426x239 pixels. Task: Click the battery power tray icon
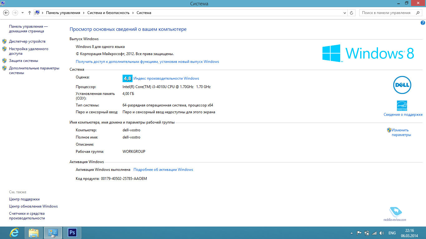pyautogui.click(x=367, y=233)
